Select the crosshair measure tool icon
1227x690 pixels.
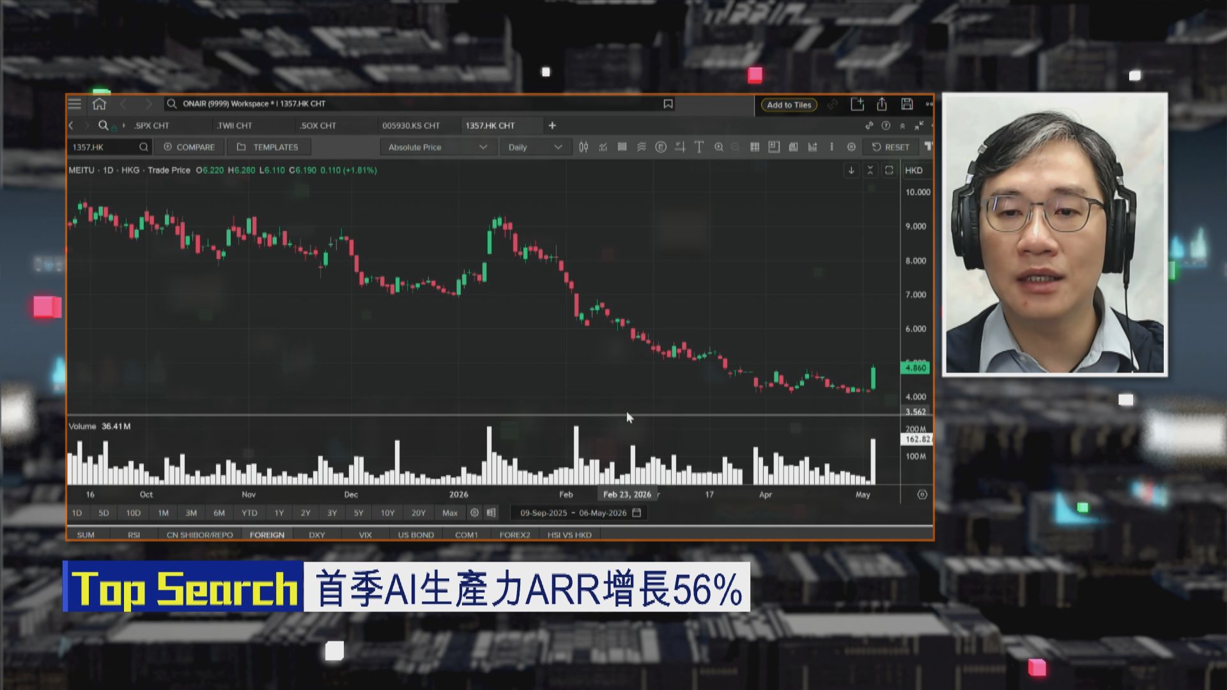[680, 147]
